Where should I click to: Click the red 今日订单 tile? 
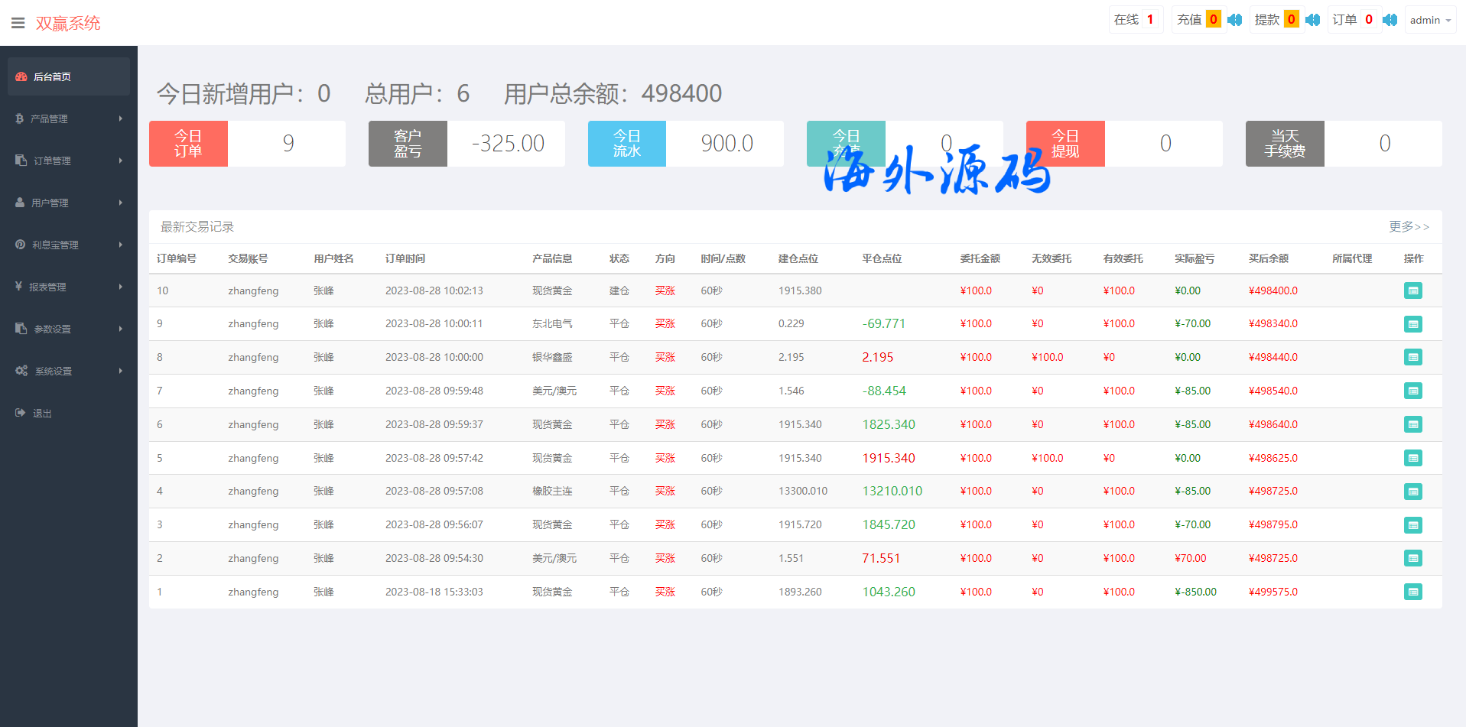tap(188, 144)
